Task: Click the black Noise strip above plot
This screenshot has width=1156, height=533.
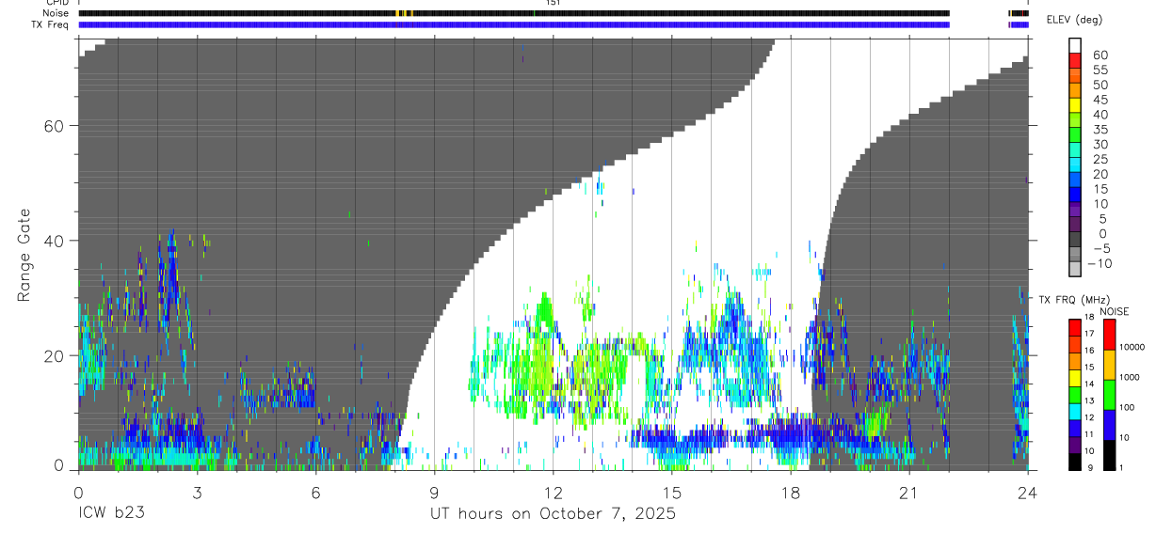Action: tap(514, 13)
